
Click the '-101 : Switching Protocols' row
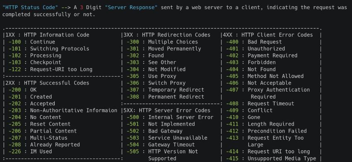coord(49,49)
